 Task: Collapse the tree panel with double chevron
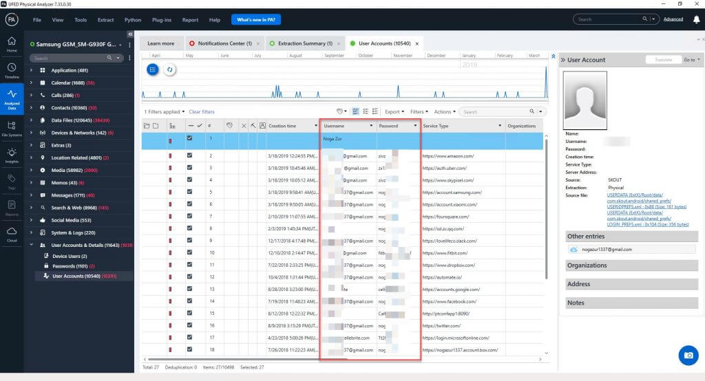[x=130, y=34]
